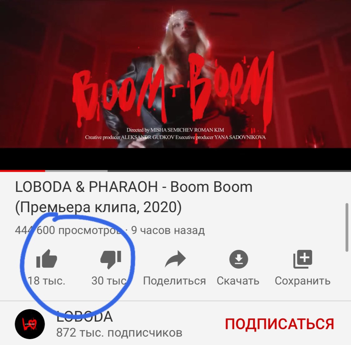The width and height of the screenshot is (351, 345).
Task: Click the 872 тыс. подписчиков text
Action: pos(119,333)
